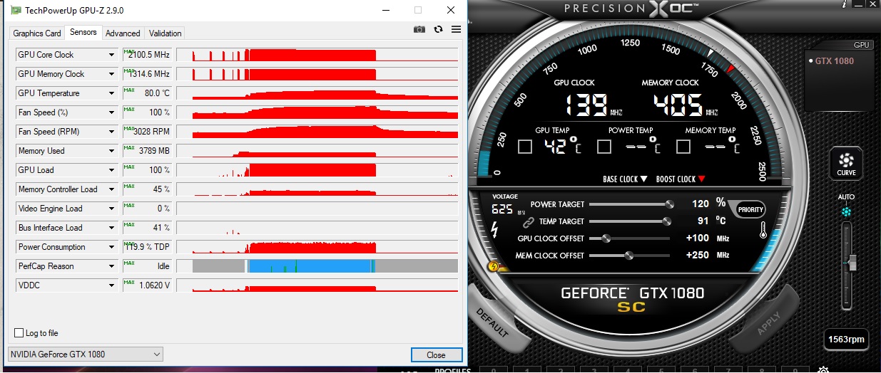The width and height of the screenshot is (881, 373).
Task: Open Video Engine Load sensor dropdown
Action: click(111, 209)
